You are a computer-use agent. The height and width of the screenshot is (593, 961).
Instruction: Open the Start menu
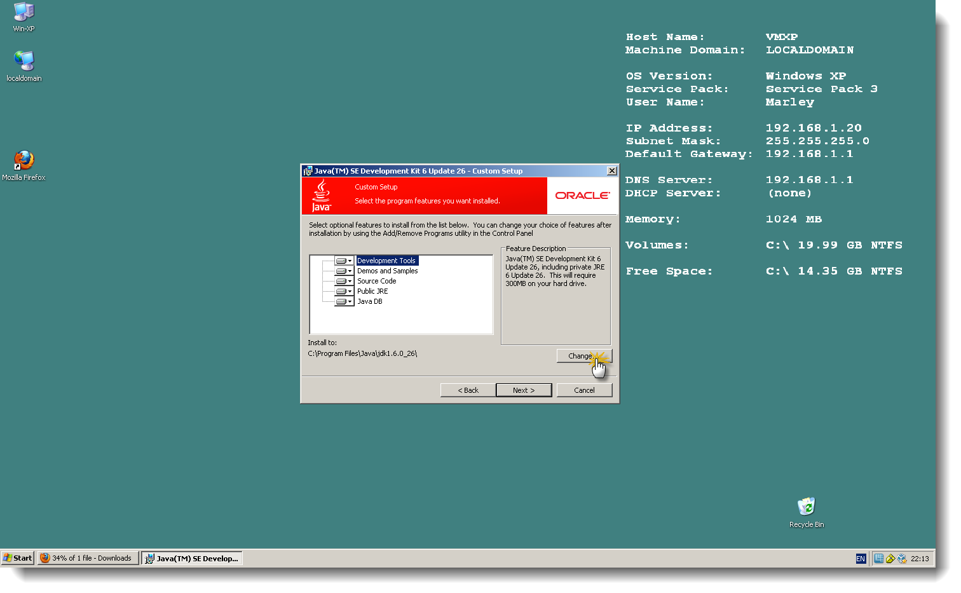point(17,557)
